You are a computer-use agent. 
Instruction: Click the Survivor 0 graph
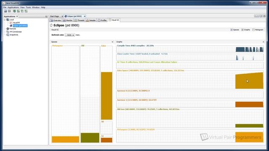tap(190, 95)
